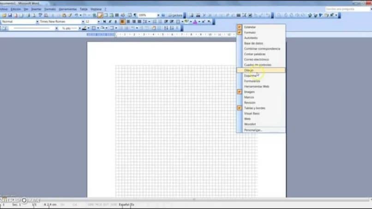This screenshot has height=209, width=372.
Task: Open the Formato menu in menu bar
Action: point(50,9)
